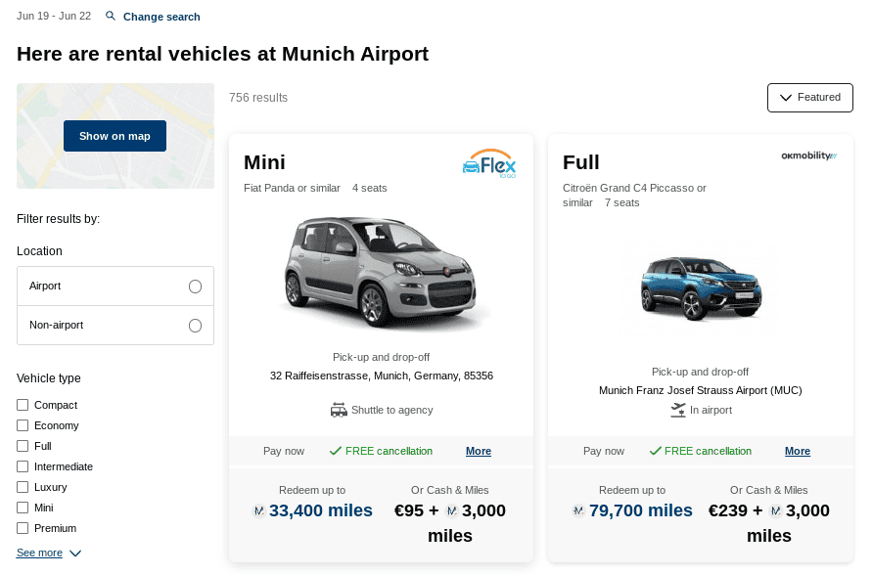Image resolution: width=872 pixels, height=575 pixels.
Task: Open the Featured sort dropdown
Action: pyautogui.click(x=809, y=98)
